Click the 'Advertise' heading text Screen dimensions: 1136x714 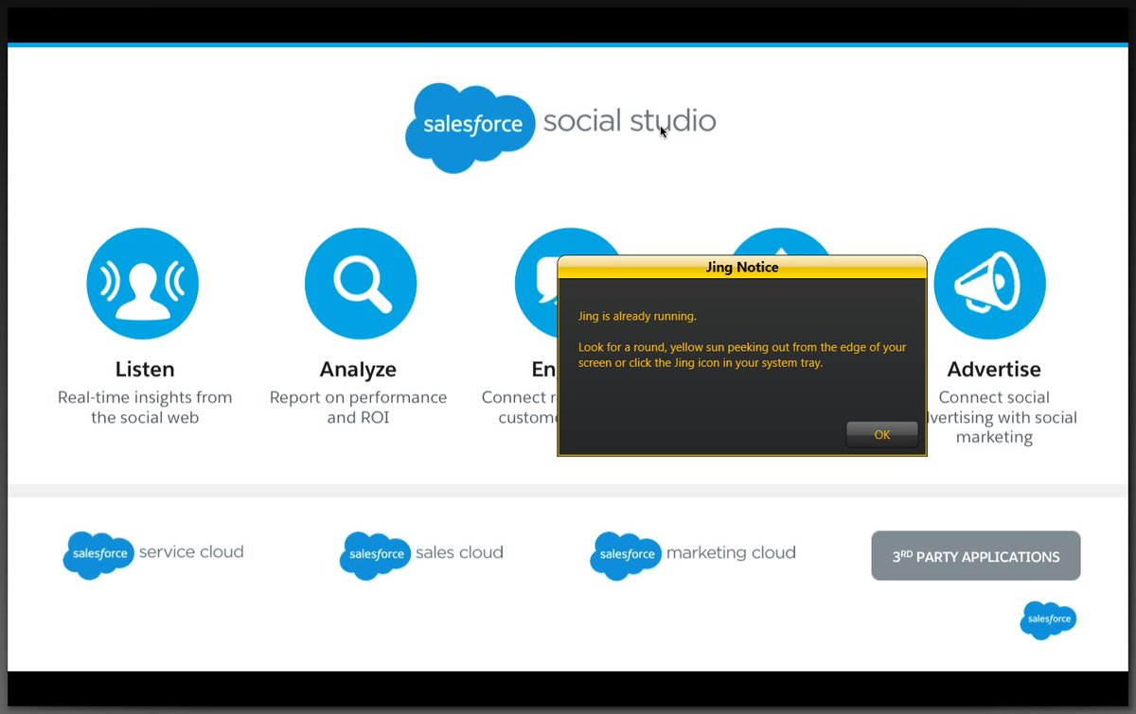tap(994, 369)
